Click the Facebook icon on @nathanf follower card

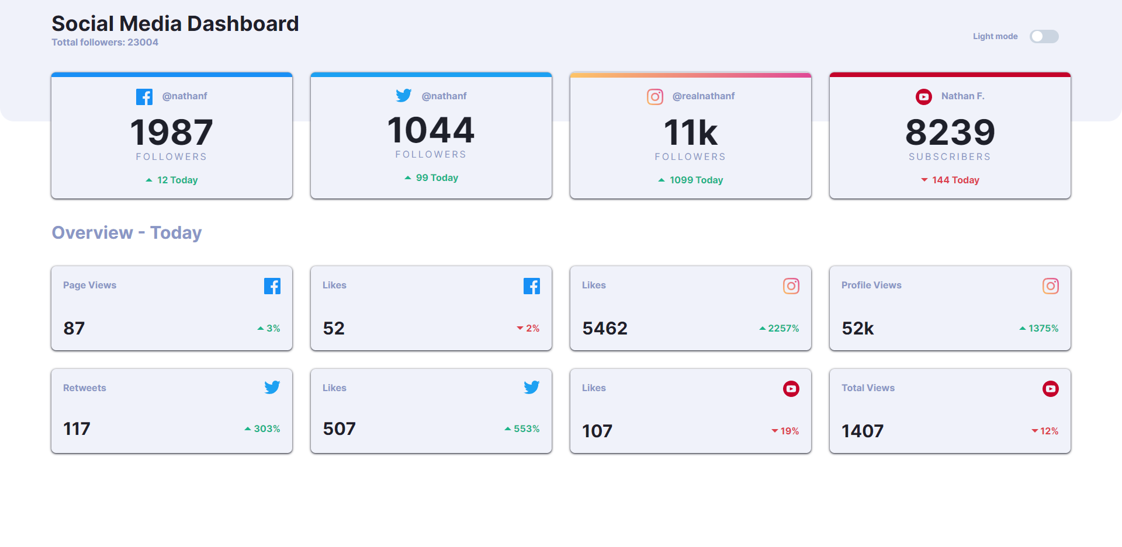tap(144, 96)
